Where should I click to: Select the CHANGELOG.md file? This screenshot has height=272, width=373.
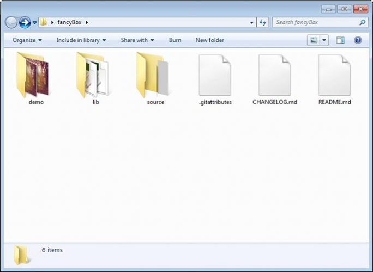tap(274, 76)
